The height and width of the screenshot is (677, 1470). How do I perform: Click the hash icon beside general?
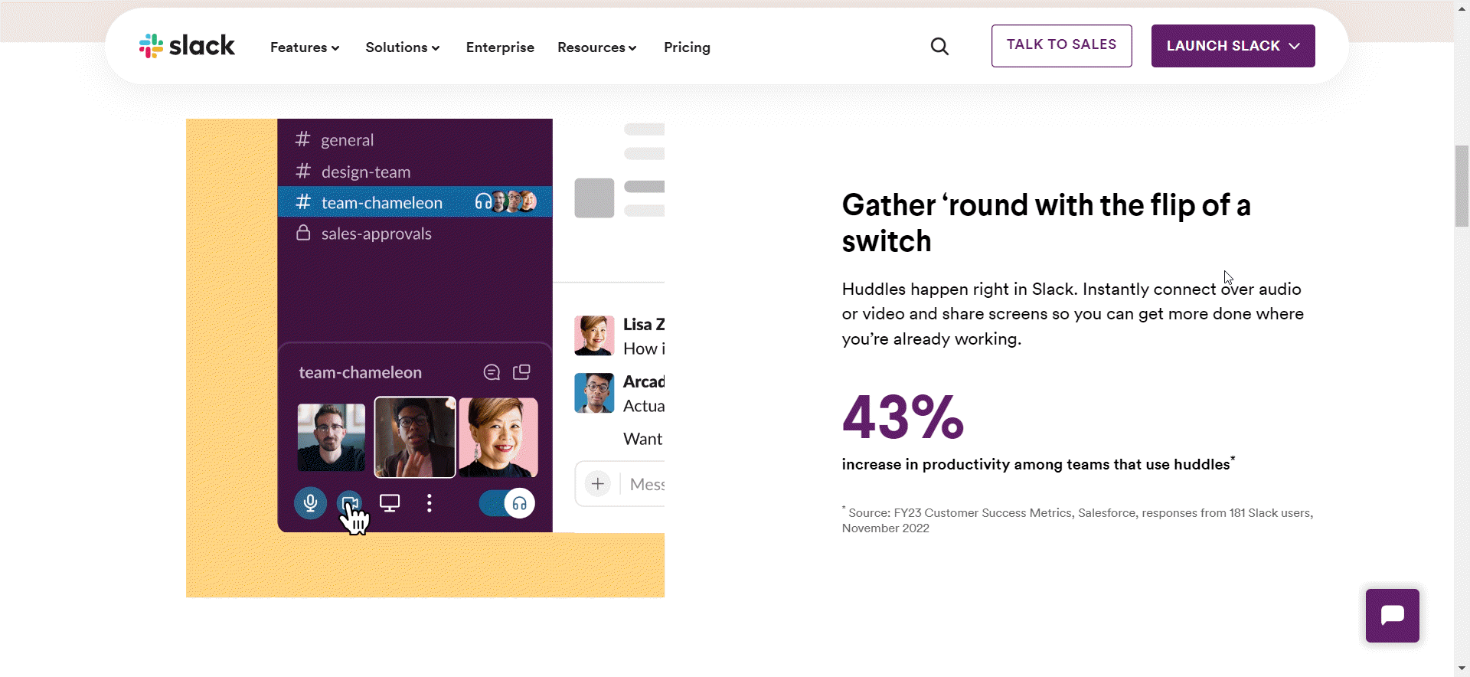click(x=303, y=139)
